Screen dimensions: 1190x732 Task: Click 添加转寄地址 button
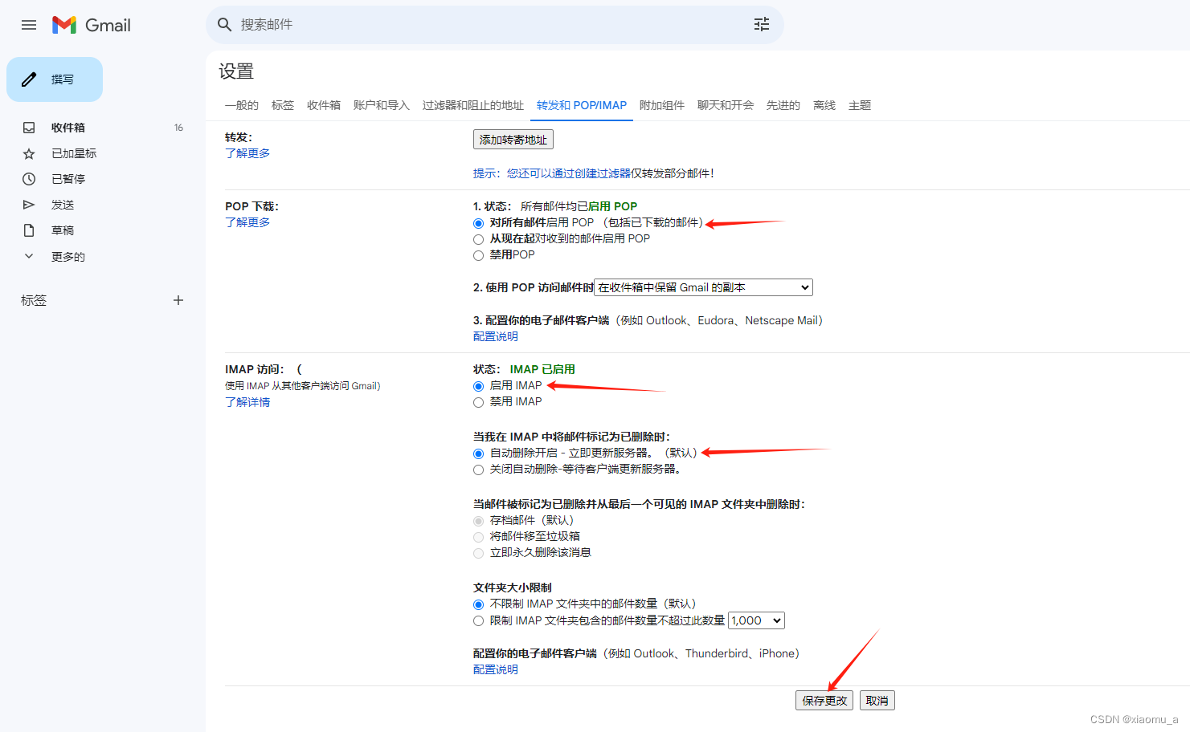coord(513,140)
